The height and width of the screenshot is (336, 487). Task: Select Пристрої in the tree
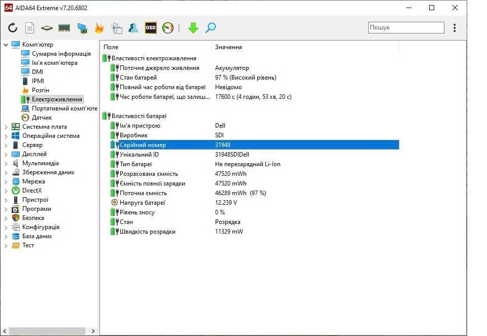[x=35, y=200]
